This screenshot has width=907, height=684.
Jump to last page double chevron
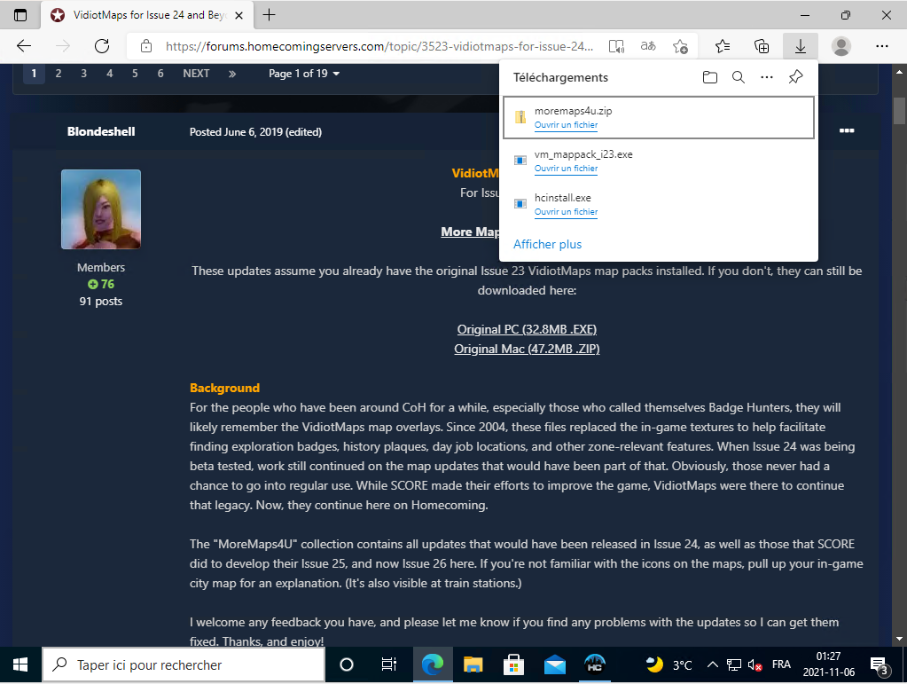pos(232,74)
